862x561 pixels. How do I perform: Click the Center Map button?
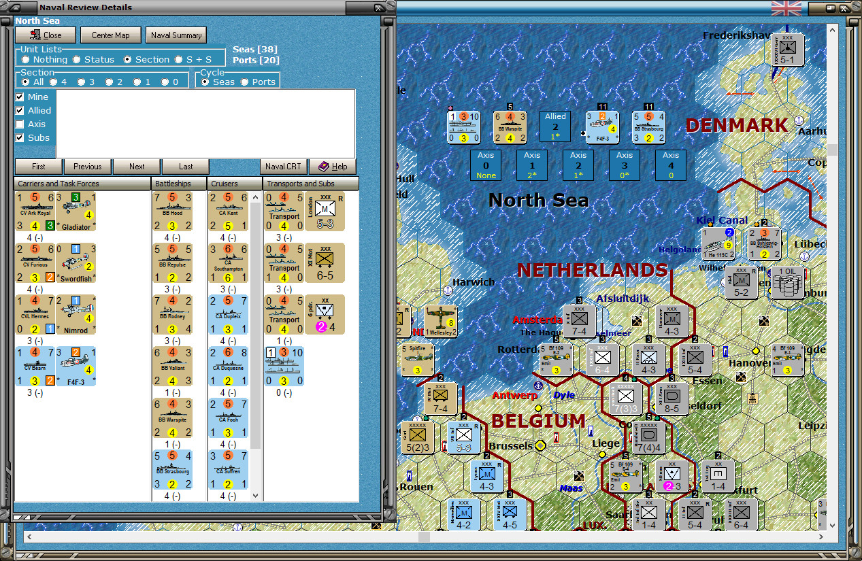coord(110,35)
